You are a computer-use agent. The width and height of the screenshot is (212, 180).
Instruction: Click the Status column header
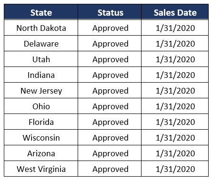(x=110, y=12)
